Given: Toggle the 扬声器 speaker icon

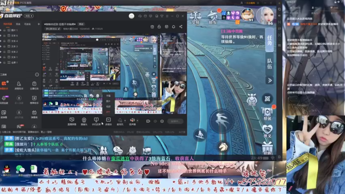Looking at the screenshot, I should point(132,121).
